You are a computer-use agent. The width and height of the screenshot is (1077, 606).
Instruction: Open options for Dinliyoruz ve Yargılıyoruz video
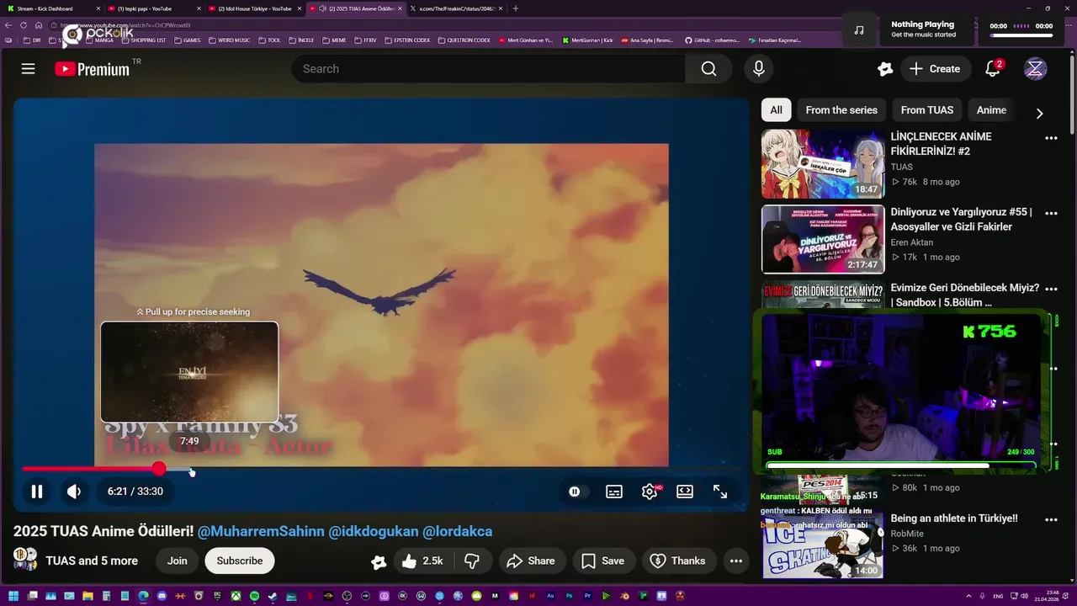click(1051, 214)
